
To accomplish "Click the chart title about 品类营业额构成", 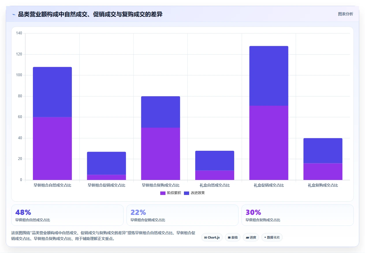I will click(x=90, y=14).
